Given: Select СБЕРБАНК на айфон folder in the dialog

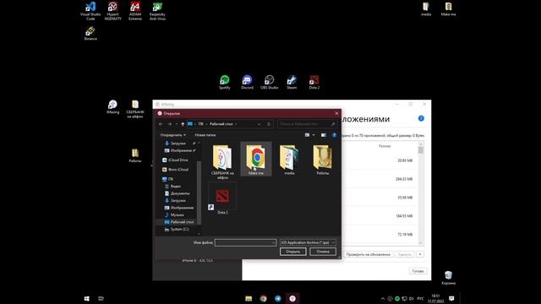Looking at the screenshot, I should pos(222,161).
